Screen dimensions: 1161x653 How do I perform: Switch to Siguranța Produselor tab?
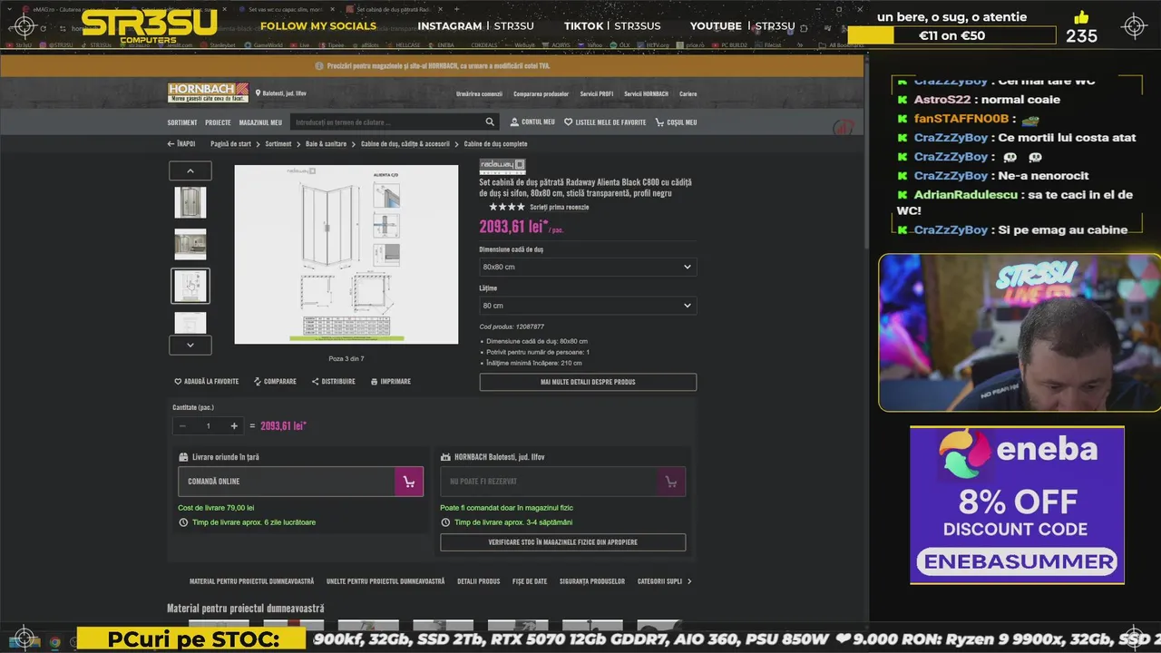592,581
